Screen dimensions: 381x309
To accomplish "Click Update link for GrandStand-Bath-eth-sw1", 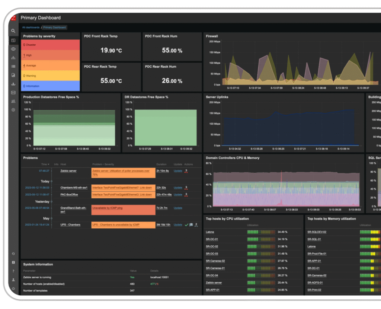I will (178, 208).
